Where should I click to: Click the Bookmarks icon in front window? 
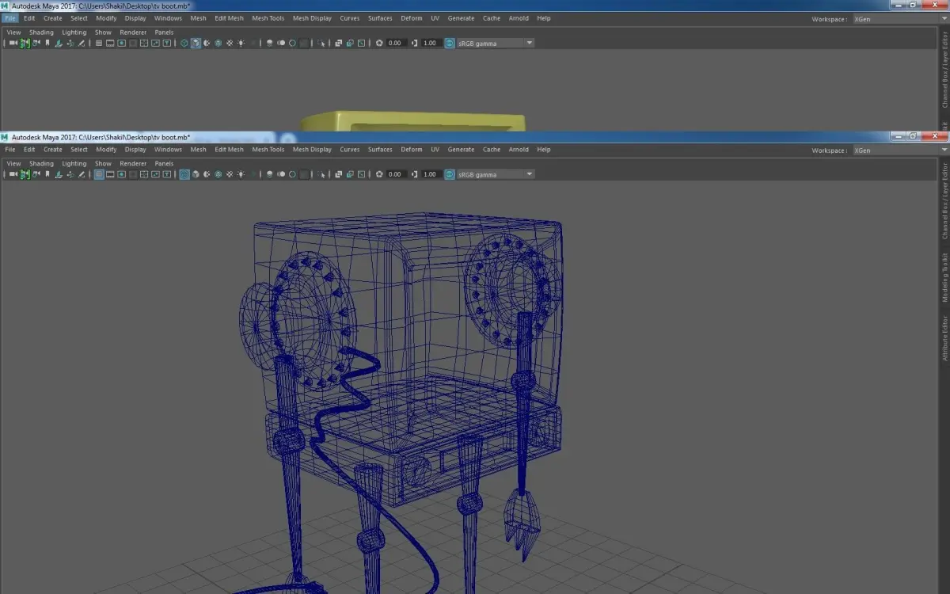point(47,174)
